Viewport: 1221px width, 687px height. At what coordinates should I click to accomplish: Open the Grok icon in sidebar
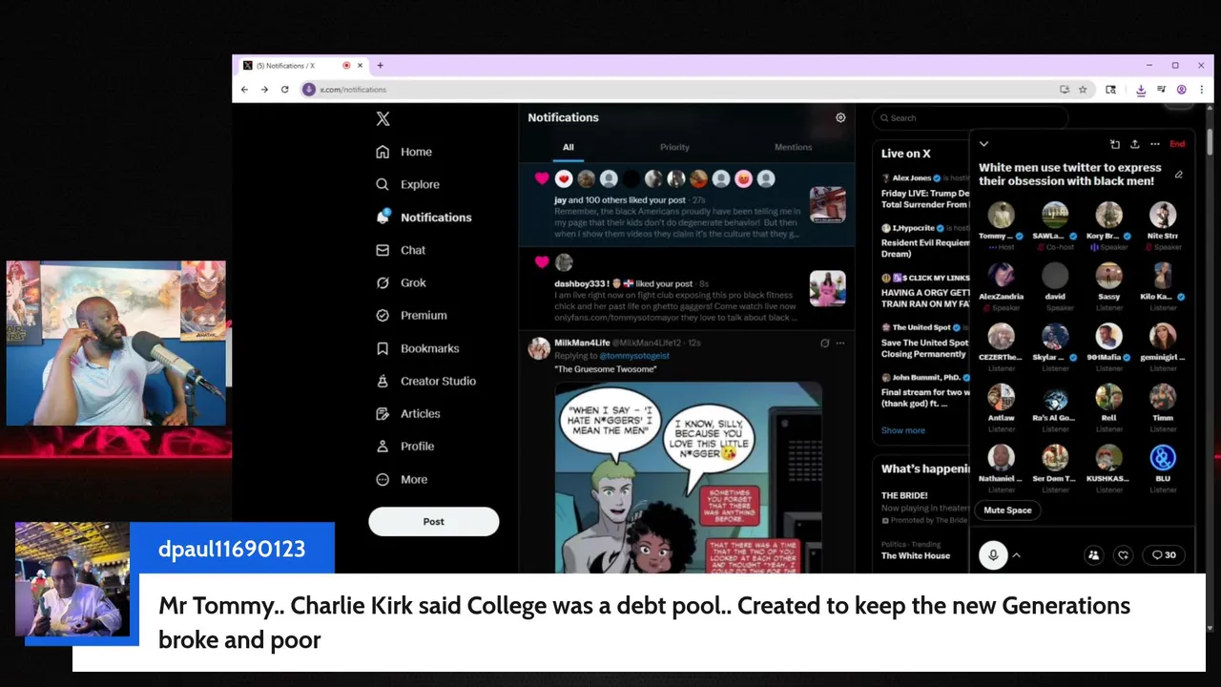click(x=383, y=282)
